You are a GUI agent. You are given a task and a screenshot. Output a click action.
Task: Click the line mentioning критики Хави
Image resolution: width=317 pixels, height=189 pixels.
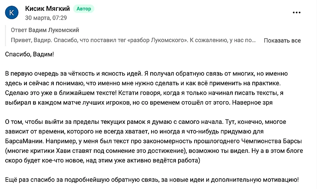point(154,151)
